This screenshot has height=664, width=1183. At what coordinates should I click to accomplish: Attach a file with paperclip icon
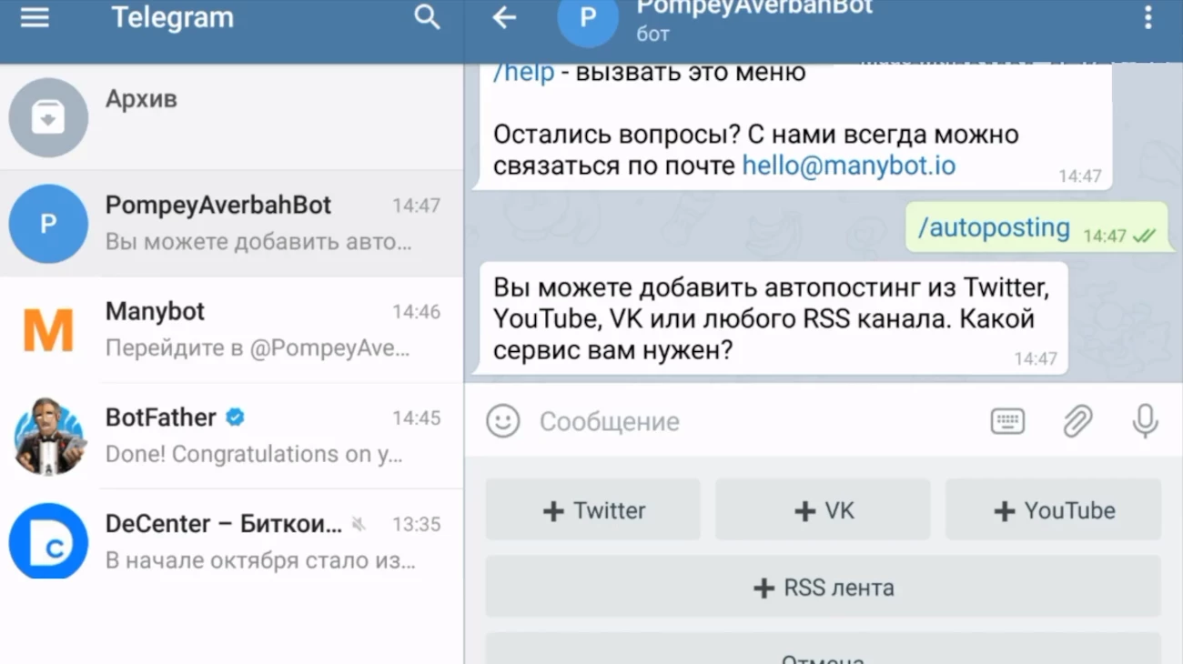1077,421
